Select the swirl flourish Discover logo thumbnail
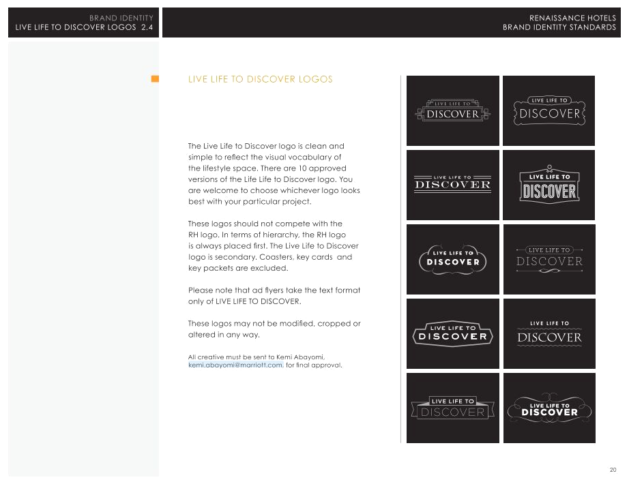 click(x=549, y=408)
